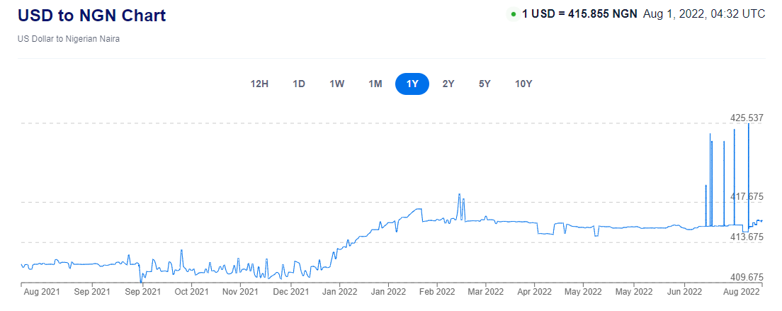Screen dimensions: 782x311
Task: Click the 1 USD = 415.855 NGN rate
Action: pyautogui.click(x=579, y=13)
